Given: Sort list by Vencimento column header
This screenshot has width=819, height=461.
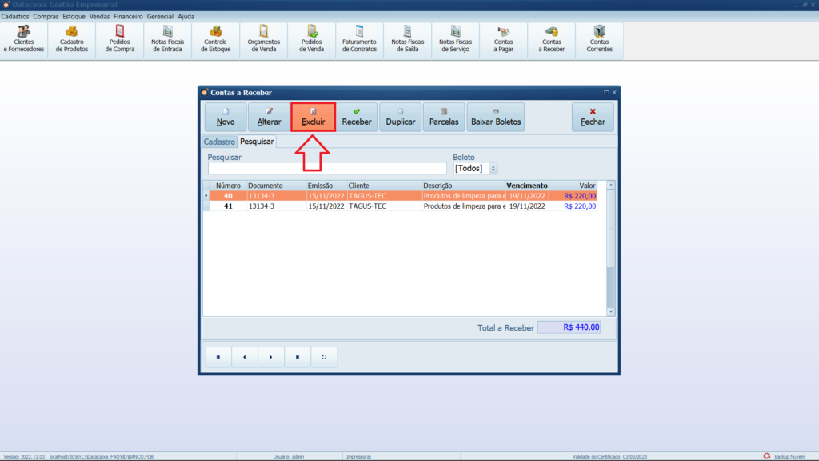Looking at the screenshot, I should 527,186.
